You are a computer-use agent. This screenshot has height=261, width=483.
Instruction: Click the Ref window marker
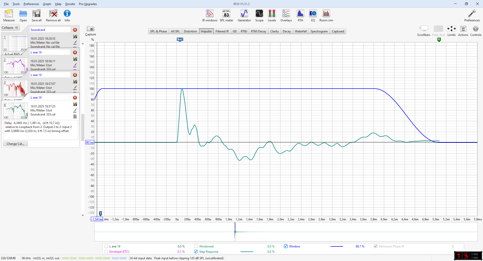pyautogui.click(x=180, y=40)
